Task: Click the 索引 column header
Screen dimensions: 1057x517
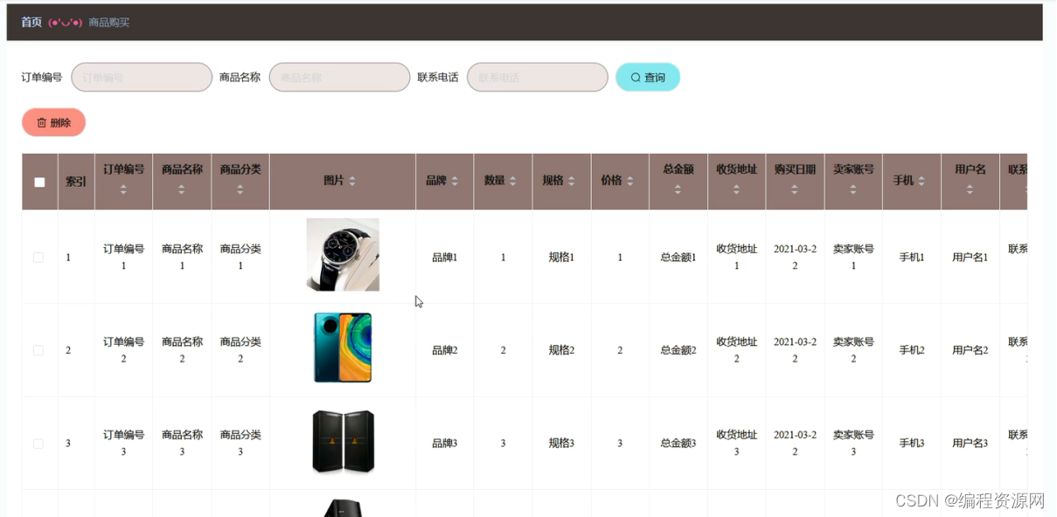Action: 76,182
